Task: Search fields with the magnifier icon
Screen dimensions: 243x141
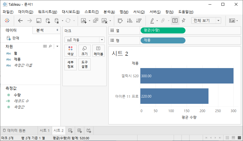Action: tap(50, 46)
